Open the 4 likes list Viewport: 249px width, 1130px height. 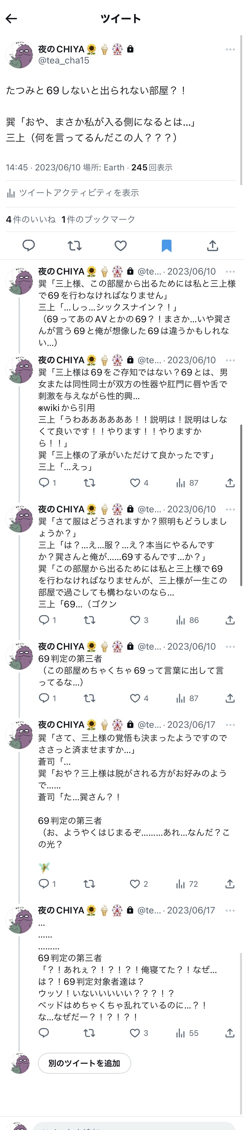pyautogui.click(x=31, y=219)
